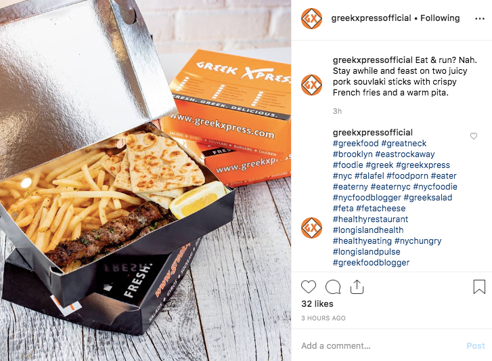Open the #healthyrestaurant hashtag
Screen dimensions: 492x361
tap(371, 219)
